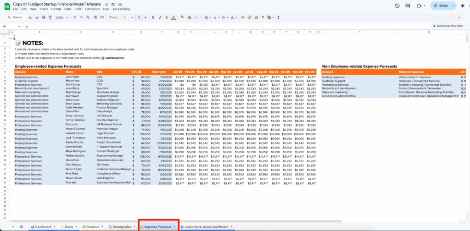Toggle strikethrough formatting

(167, 17)
